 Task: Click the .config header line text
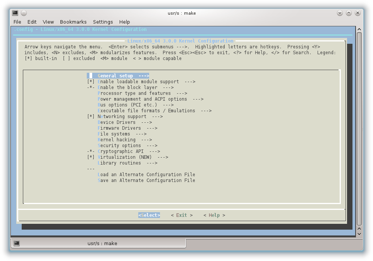(x=80, y=29)
